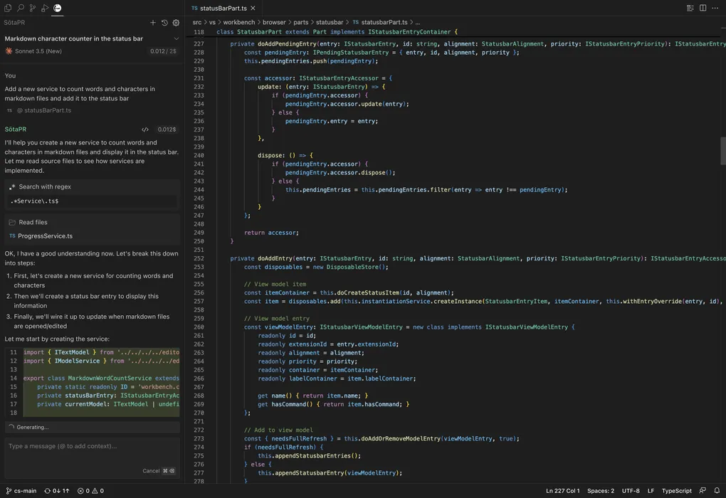
Task: Expand the breadcrumb overflow ellipsis
Action: click(417, 22)
